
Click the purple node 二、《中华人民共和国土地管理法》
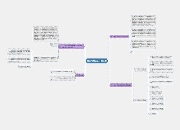pyautogui.click(x=72, y=46)
